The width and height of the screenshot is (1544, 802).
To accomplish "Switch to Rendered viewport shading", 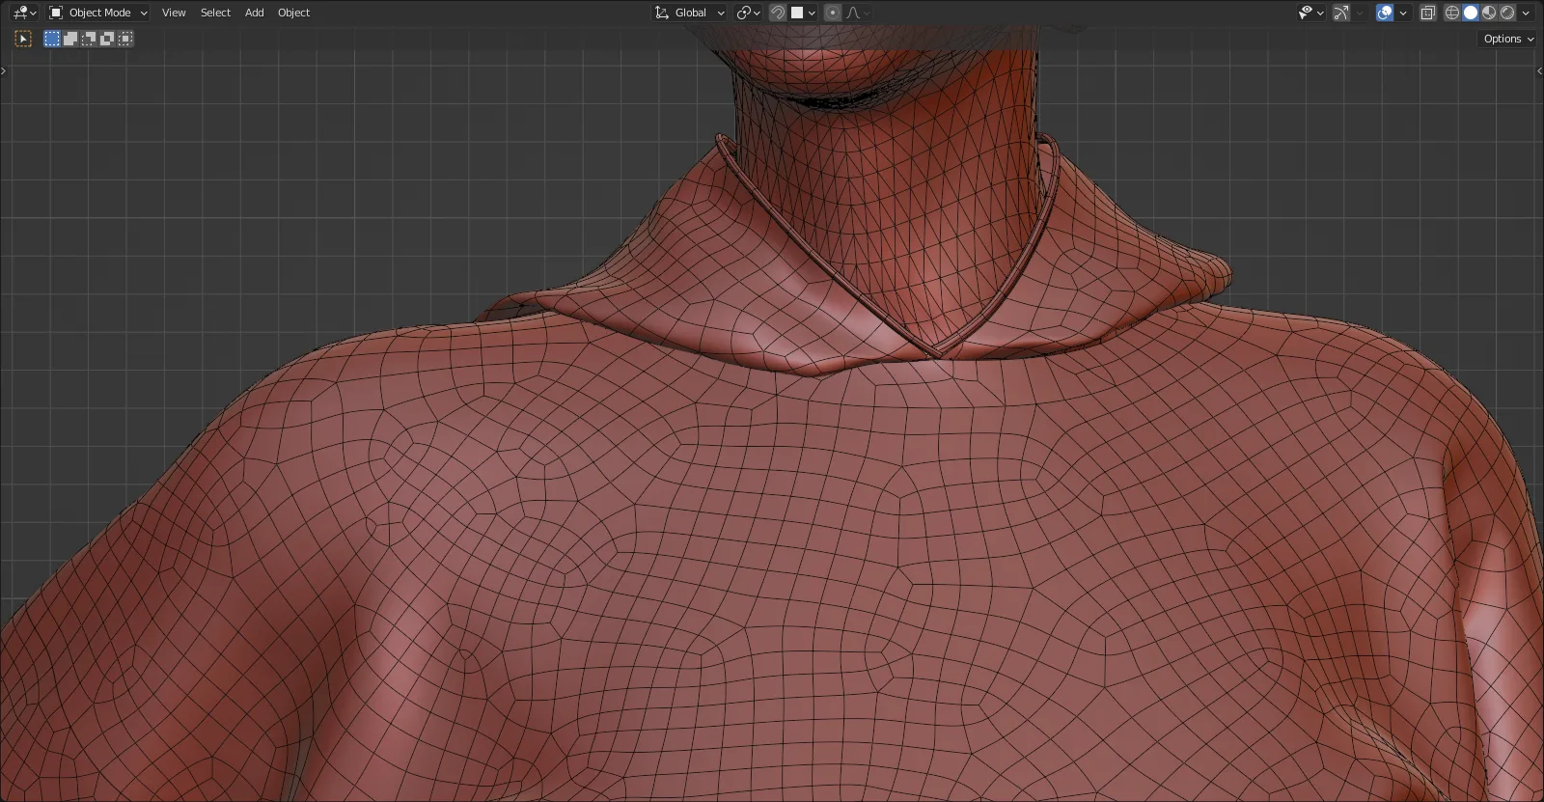I will click(x=1507, y=13).
